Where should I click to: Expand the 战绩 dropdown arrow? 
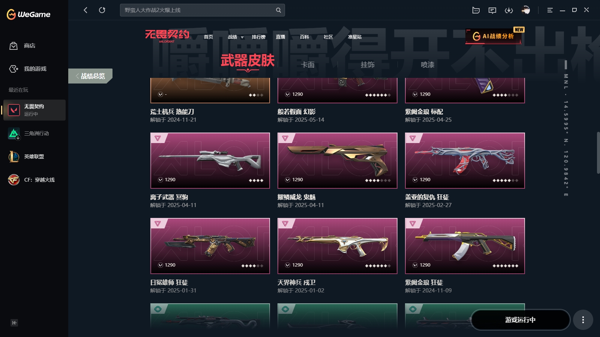pos(242,37)
